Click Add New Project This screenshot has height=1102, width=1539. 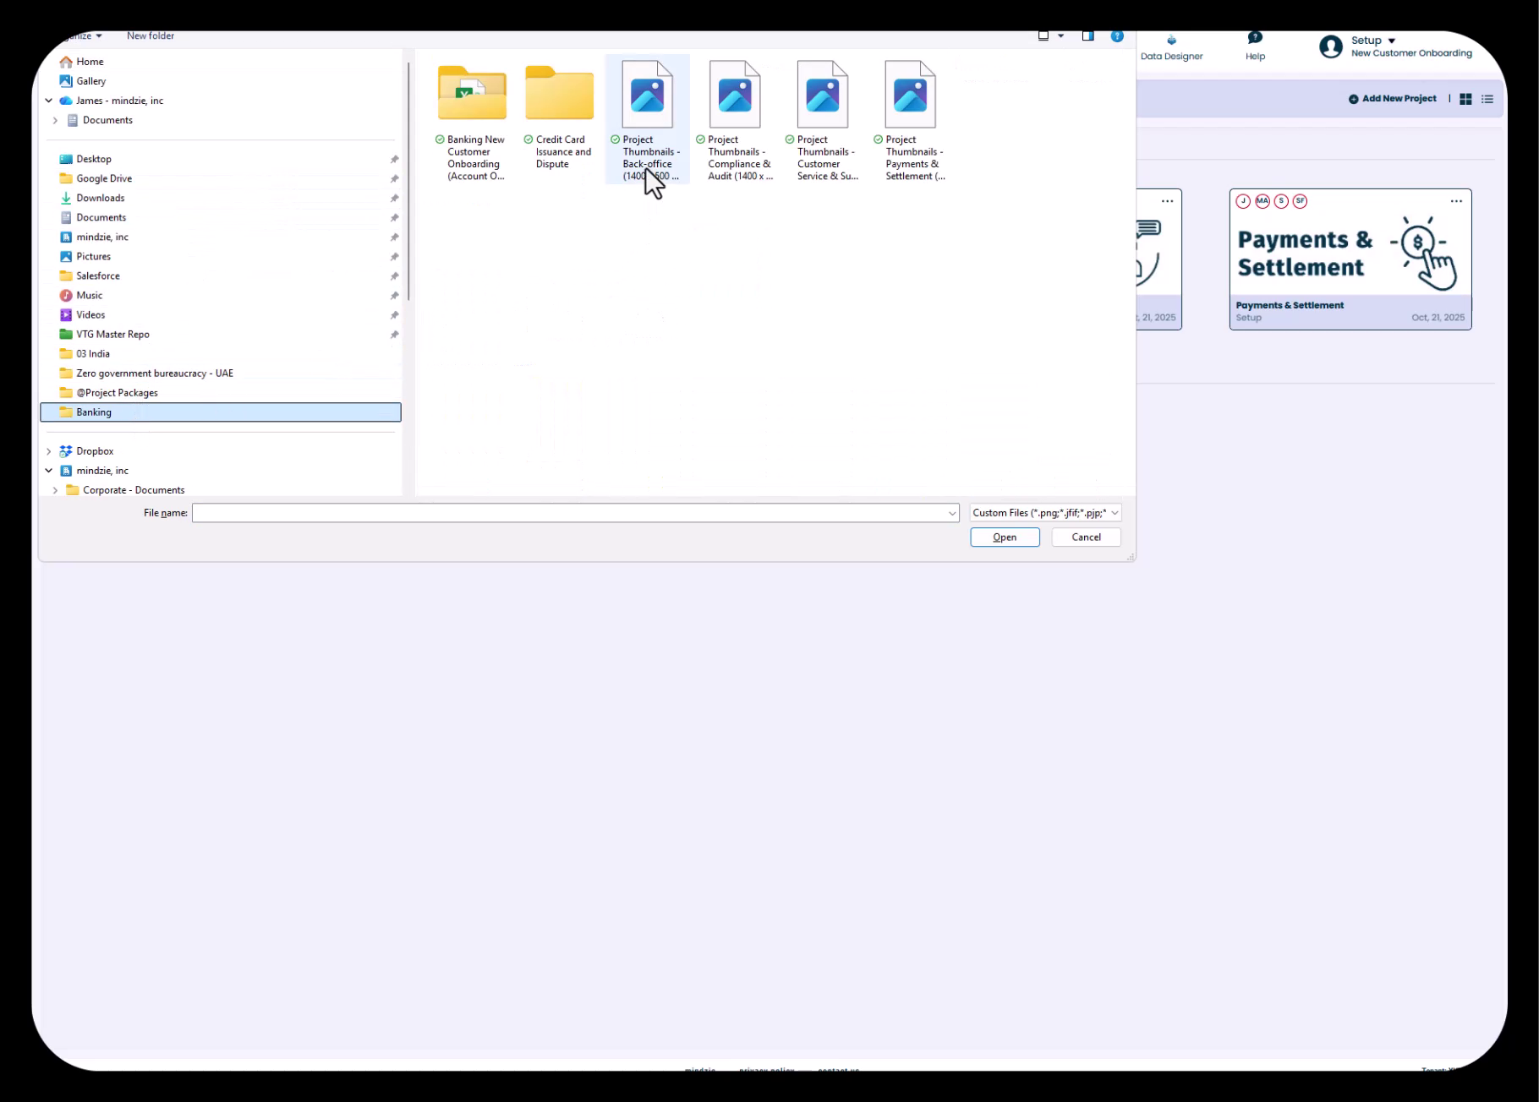point(1392,99)
